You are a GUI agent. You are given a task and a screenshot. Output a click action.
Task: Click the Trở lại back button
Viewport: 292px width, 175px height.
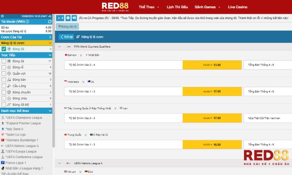pyautogui.click(x=66, y=37)
